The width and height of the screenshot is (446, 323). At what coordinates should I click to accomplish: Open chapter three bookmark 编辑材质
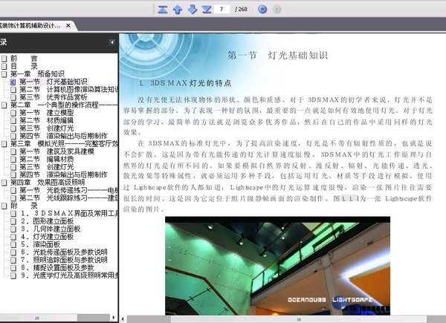46,159
